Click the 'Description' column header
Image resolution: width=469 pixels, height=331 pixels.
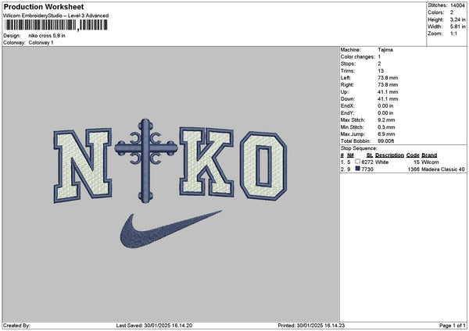[389, 155]
